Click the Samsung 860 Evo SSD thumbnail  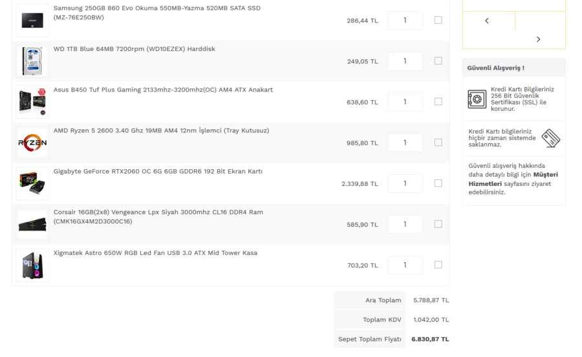point(32,20)
